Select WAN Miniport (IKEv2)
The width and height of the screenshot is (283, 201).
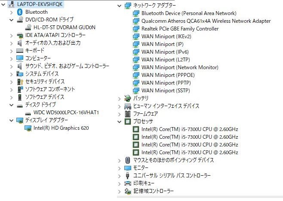coord(166,37)
